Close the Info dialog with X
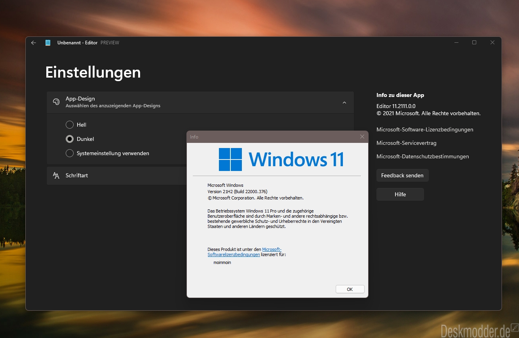 point(362,137)
